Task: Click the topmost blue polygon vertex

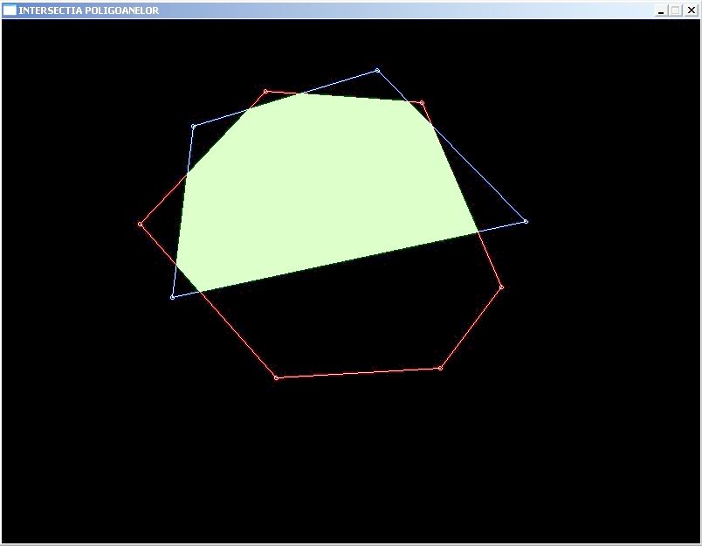Action: coord(377,70)
